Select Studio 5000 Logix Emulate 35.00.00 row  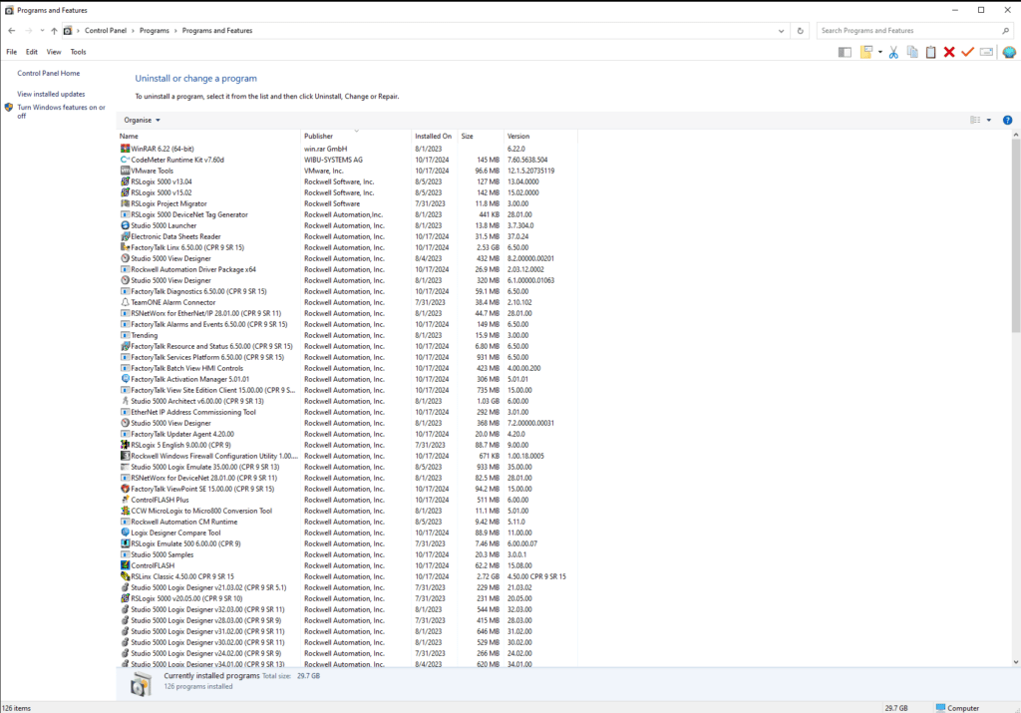point(347,467)
